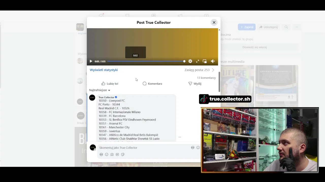Open Wyświetl statystyki link
The width and height of the screenshot is (325, 182).
(104, 70)
